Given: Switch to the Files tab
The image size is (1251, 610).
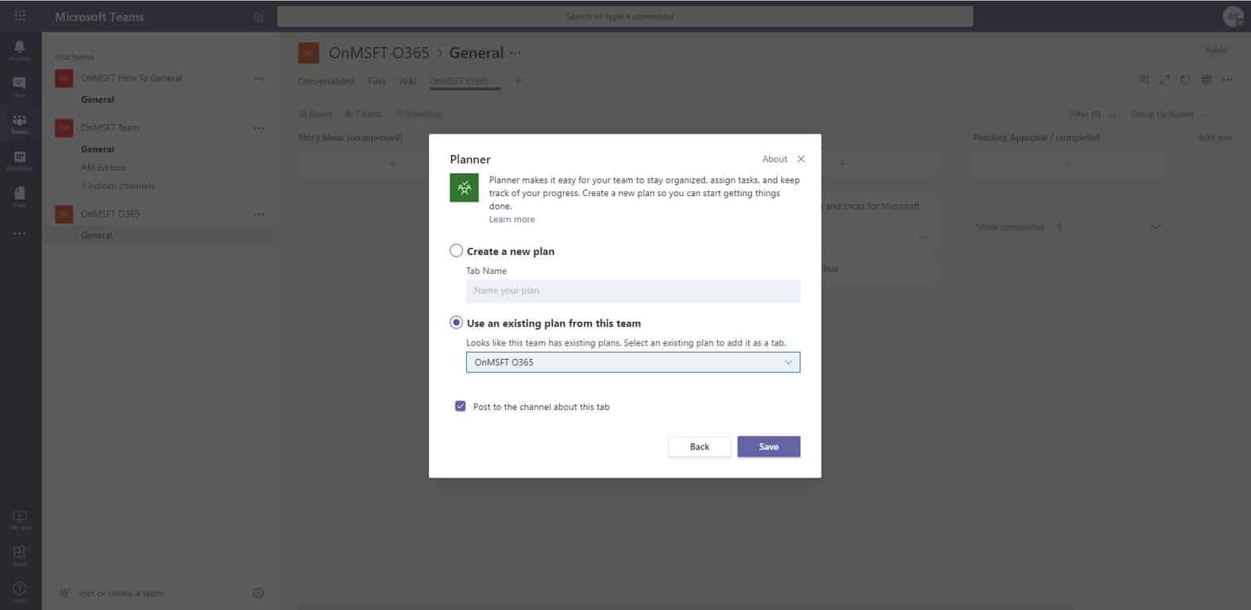Looking at the screenshot, I should click(376, 81).
